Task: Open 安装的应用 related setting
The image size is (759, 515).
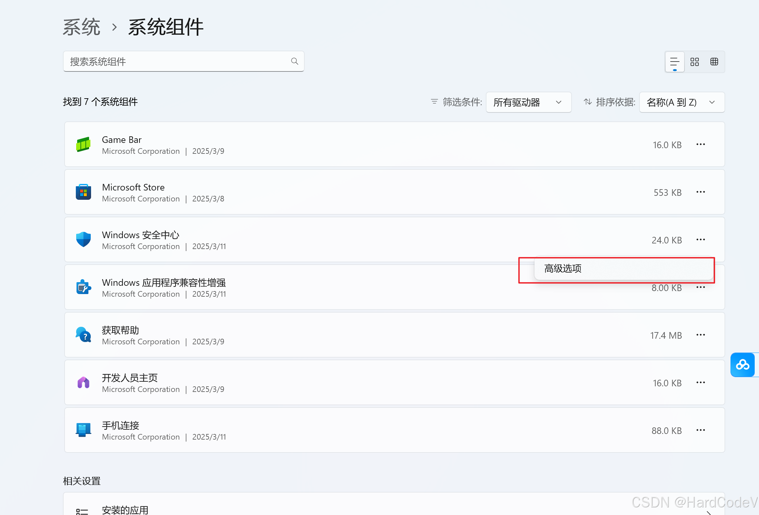Action: [x=125, y=509]
